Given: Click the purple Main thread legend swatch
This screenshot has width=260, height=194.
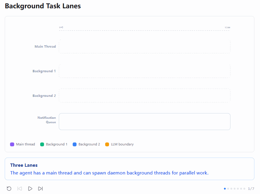Looking at the screenshot, I should coord(12,144).
